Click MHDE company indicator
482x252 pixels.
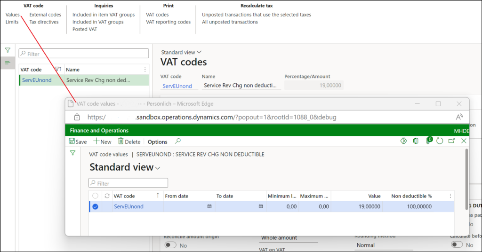pyautogui.click(x=461, y=131)
